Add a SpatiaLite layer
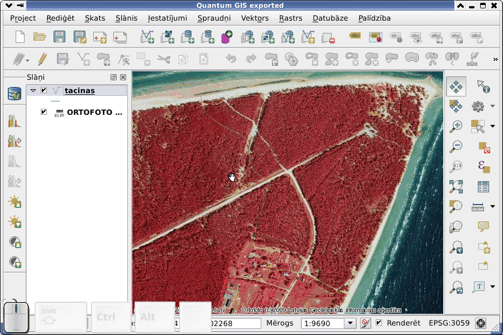The image size is (503, 335). pyautogui.click(x=208, y=37)
